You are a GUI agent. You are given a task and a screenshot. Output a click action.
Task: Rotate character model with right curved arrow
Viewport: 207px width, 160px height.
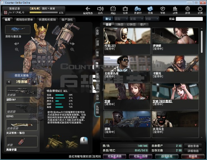[72, 44]
